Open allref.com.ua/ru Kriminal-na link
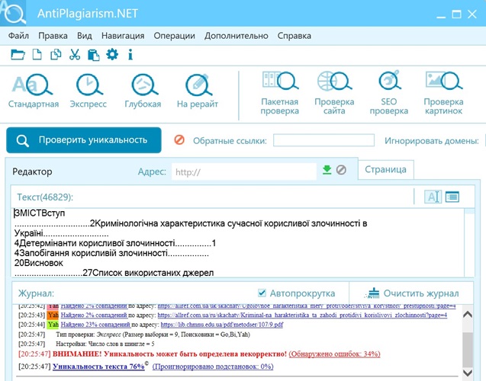The width and height of the screenshot is (486, 381). tap(302, 315)
